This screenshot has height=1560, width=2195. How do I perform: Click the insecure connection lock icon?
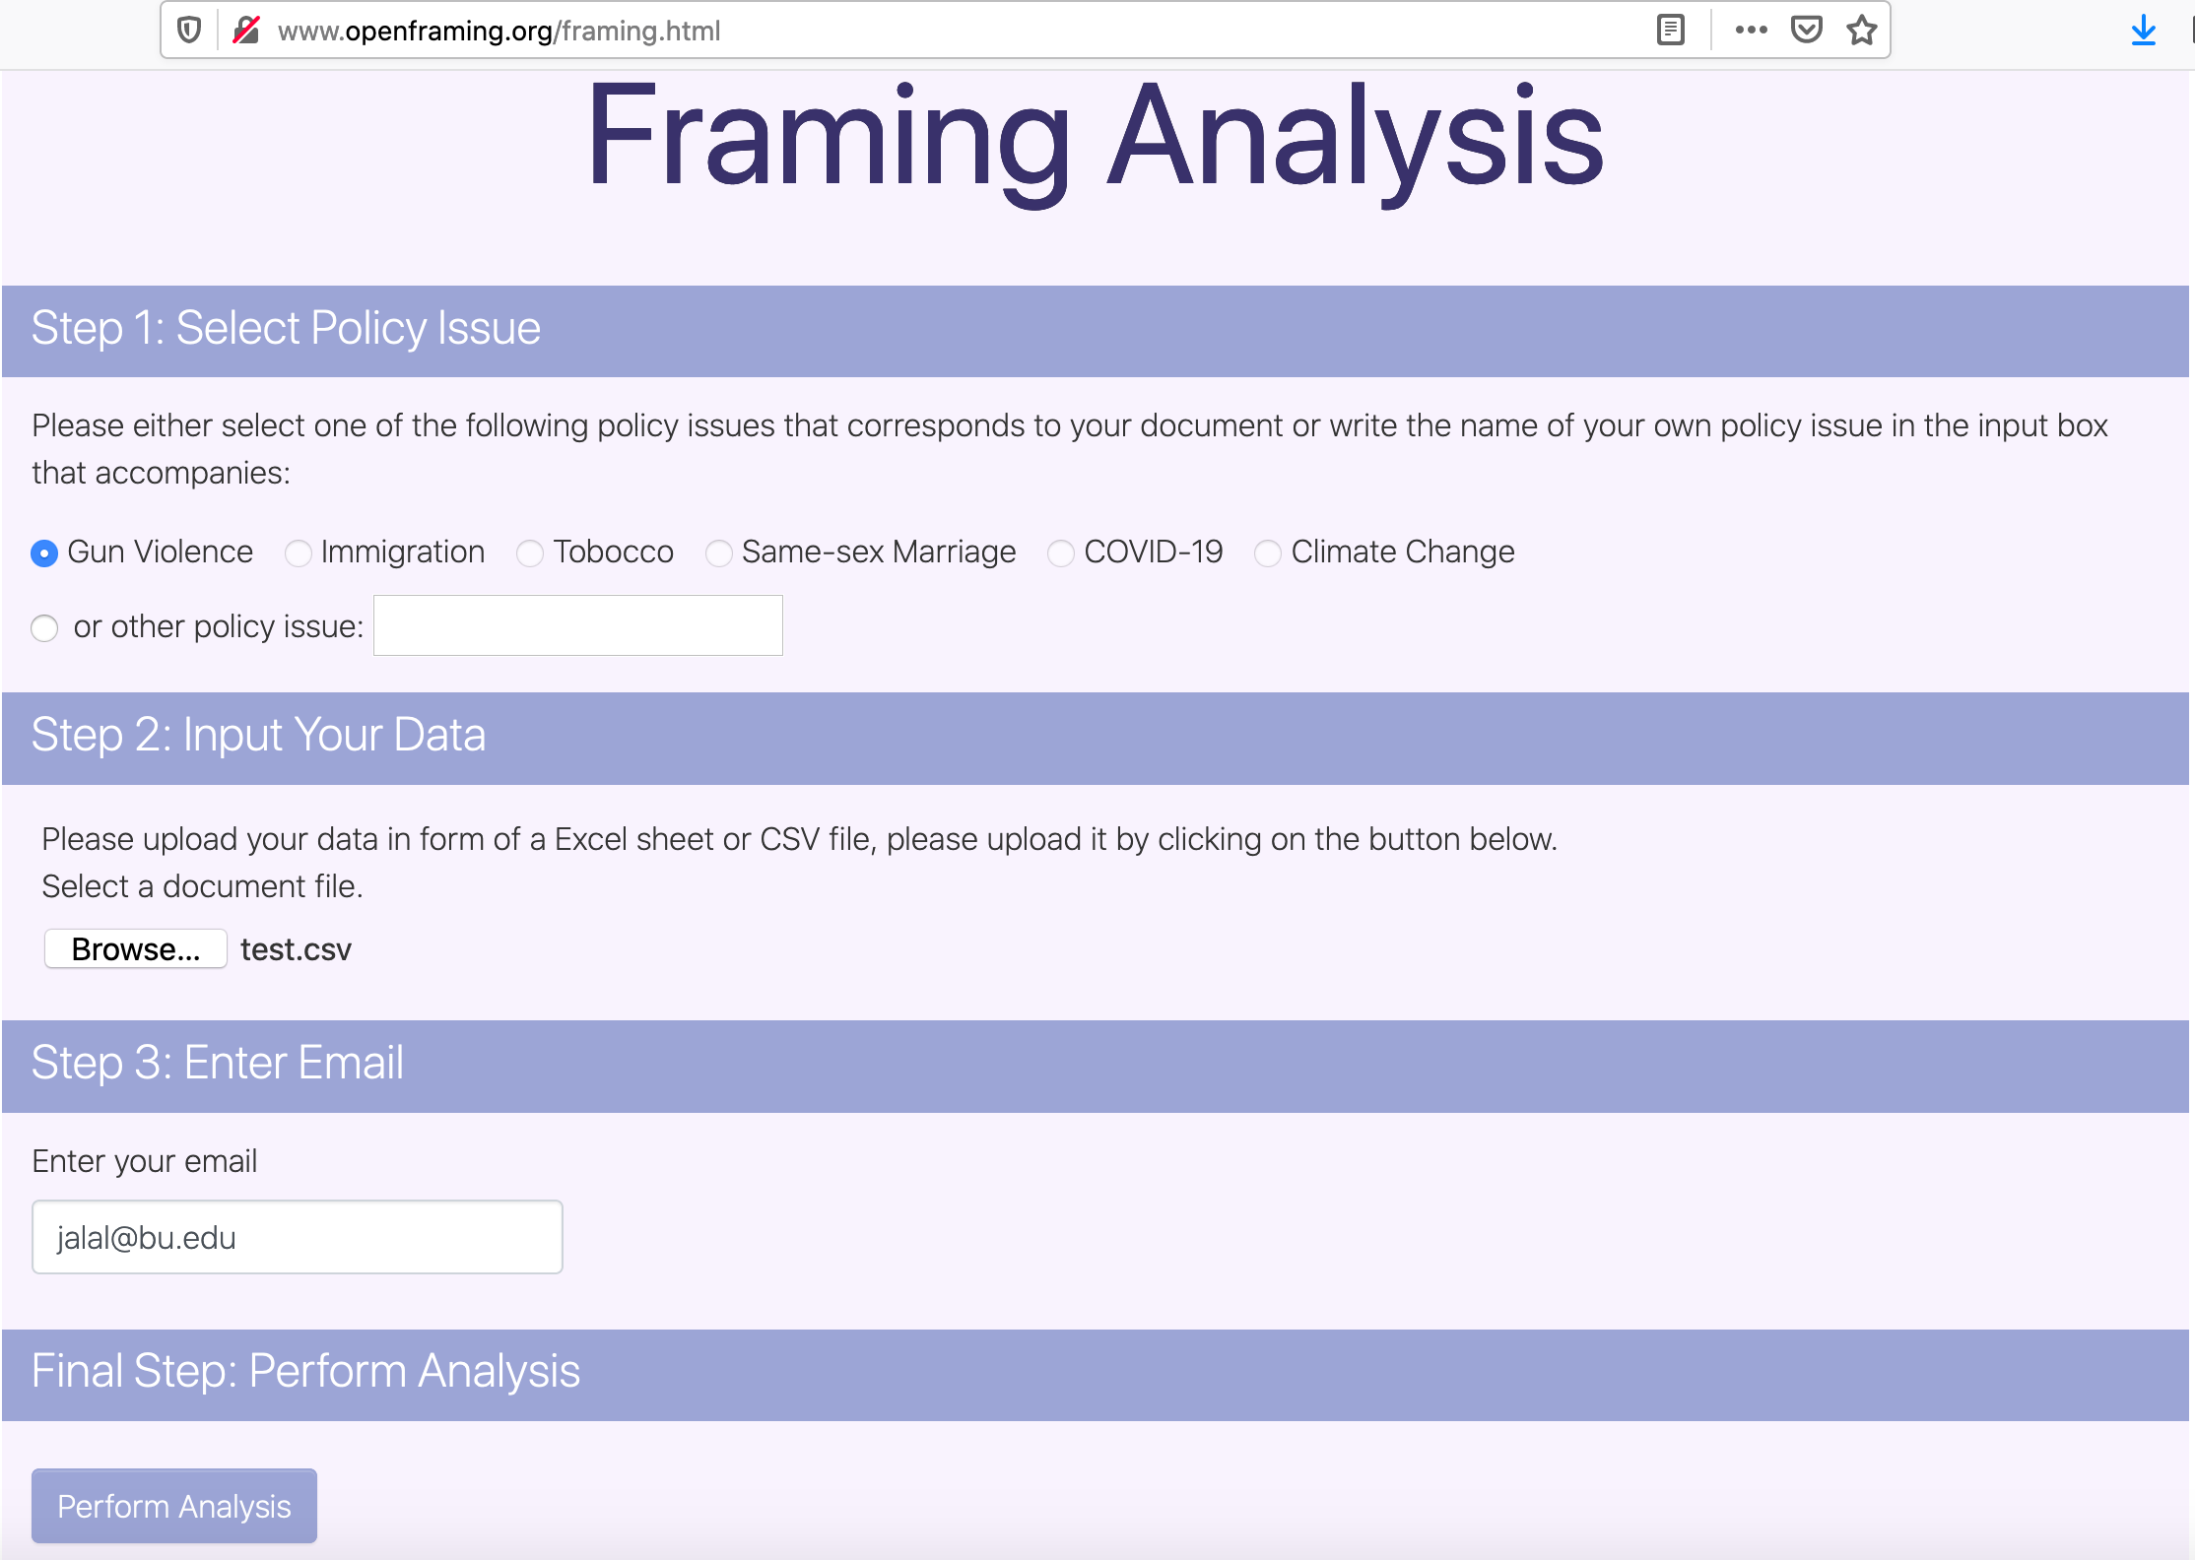[x=246, y=31]
